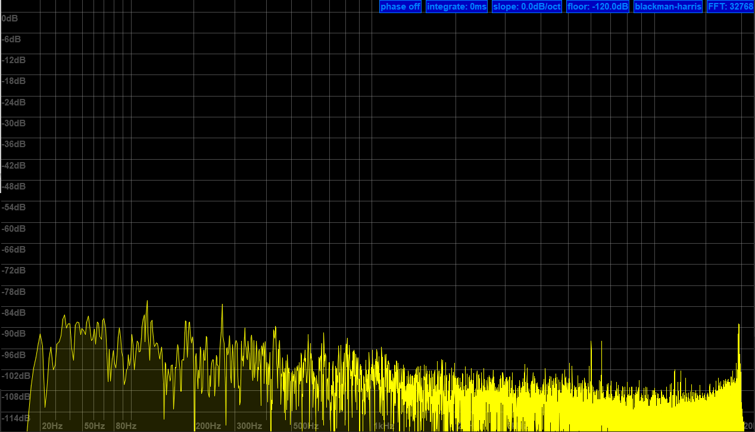Click the -102dB level axis label
This screenshot has width=755, height=432.
point(15,376)
